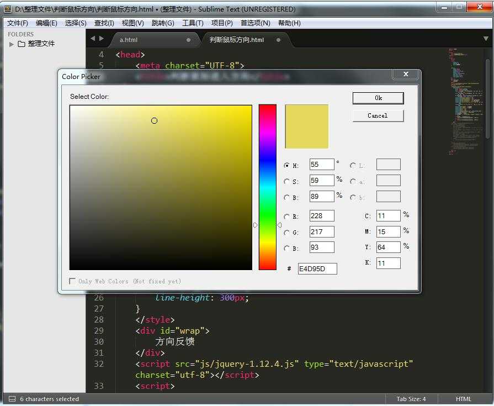
Task: Open the 工具(T) menu
Action: pyautogui.click(x=193, y=23)
